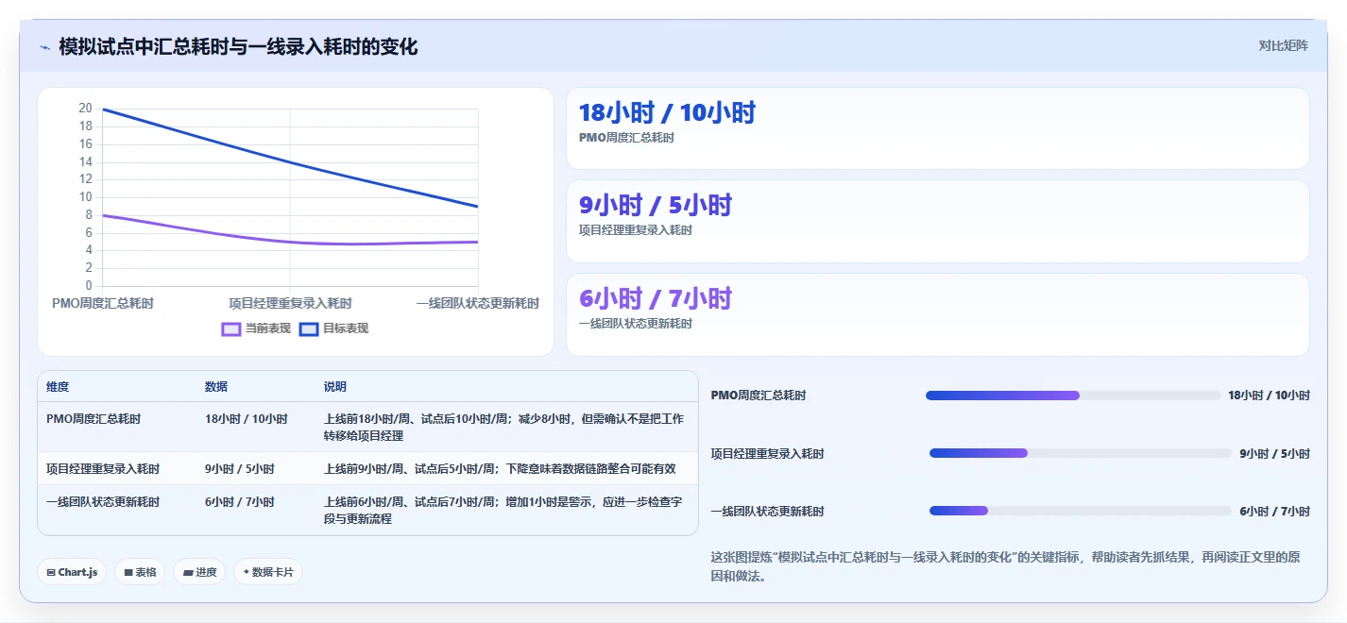Viewport: 1347px width, 623px height.
Task: Click chart x-axis label 项目经理重复录入耗时
Action: 290,303
